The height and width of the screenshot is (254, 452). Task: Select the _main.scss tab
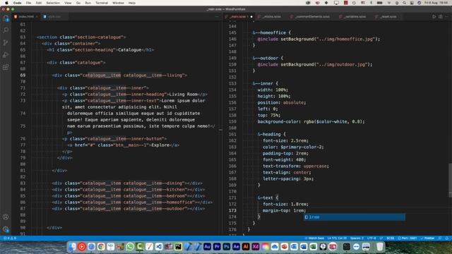(239, 17)
